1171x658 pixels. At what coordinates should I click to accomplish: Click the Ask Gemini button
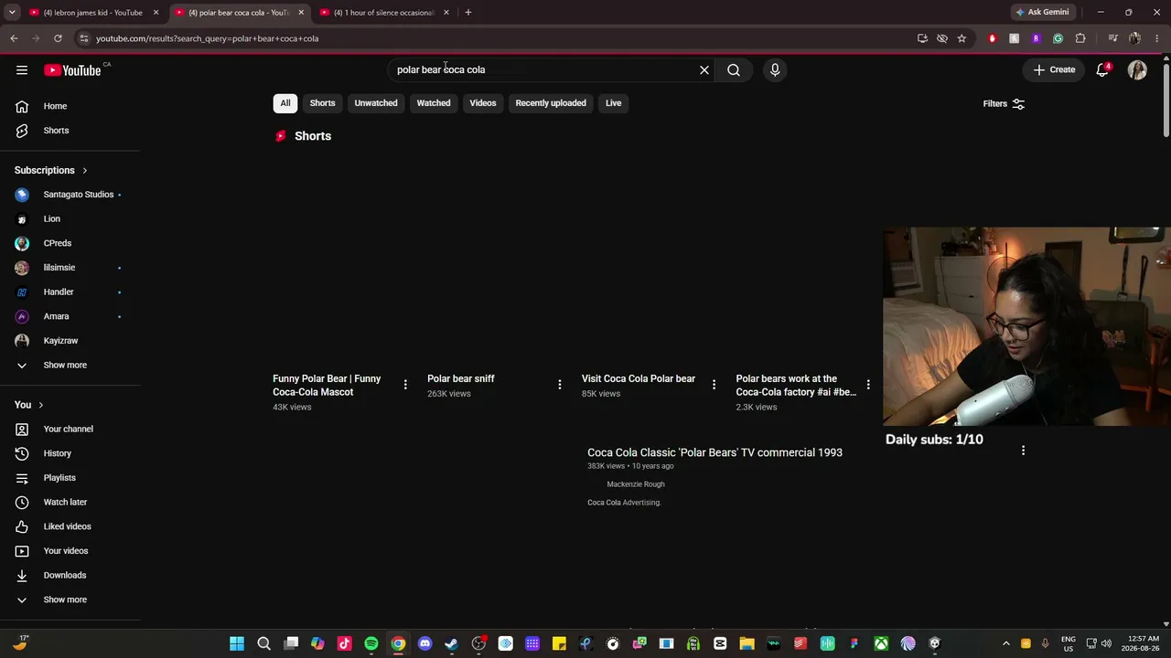(x=1042, y=12)
